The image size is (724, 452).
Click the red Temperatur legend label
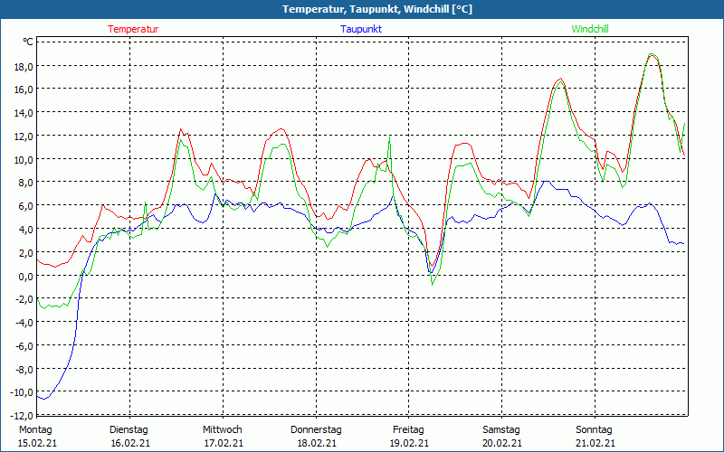[x=133, y=29]
